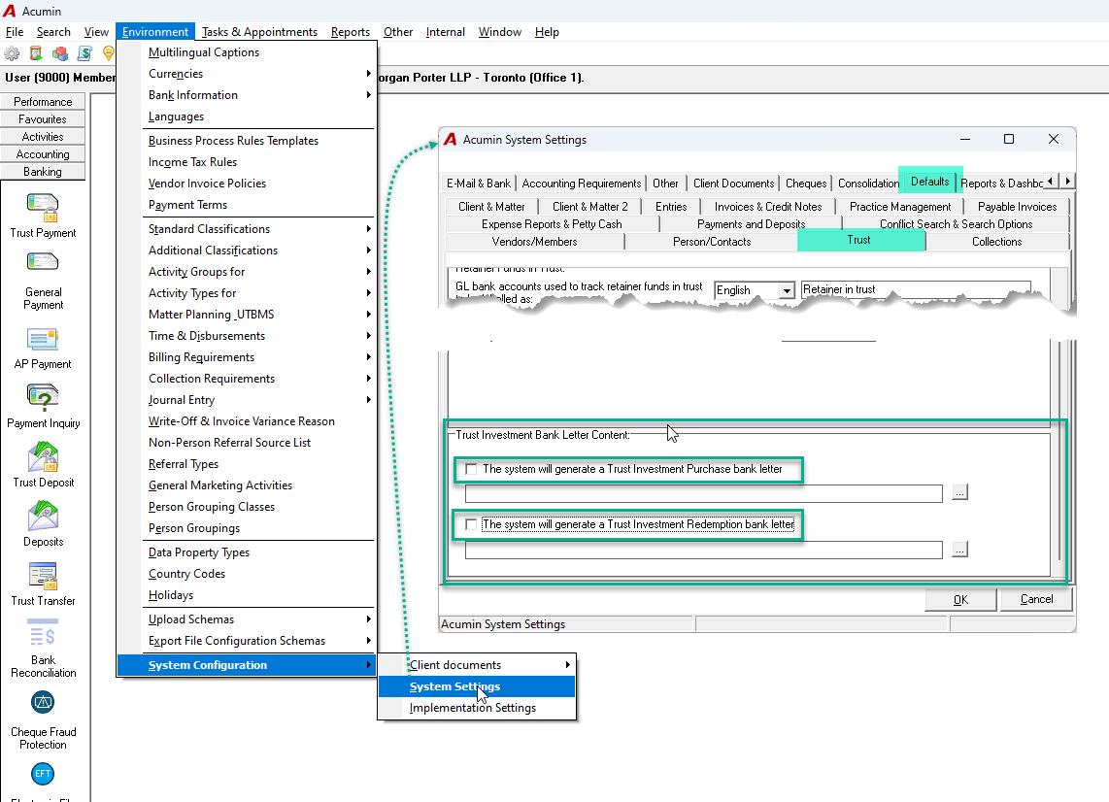Open the Payment Inquiry sidebar icon

[x=43, y=397]
